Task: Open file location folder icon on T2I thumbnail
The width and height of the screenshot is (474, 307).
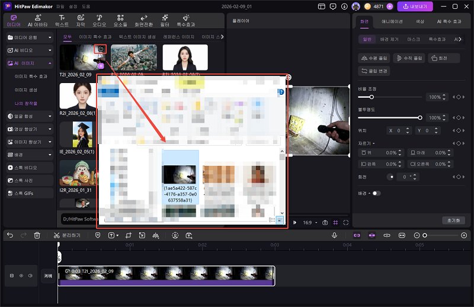Action: pos(101,49)
